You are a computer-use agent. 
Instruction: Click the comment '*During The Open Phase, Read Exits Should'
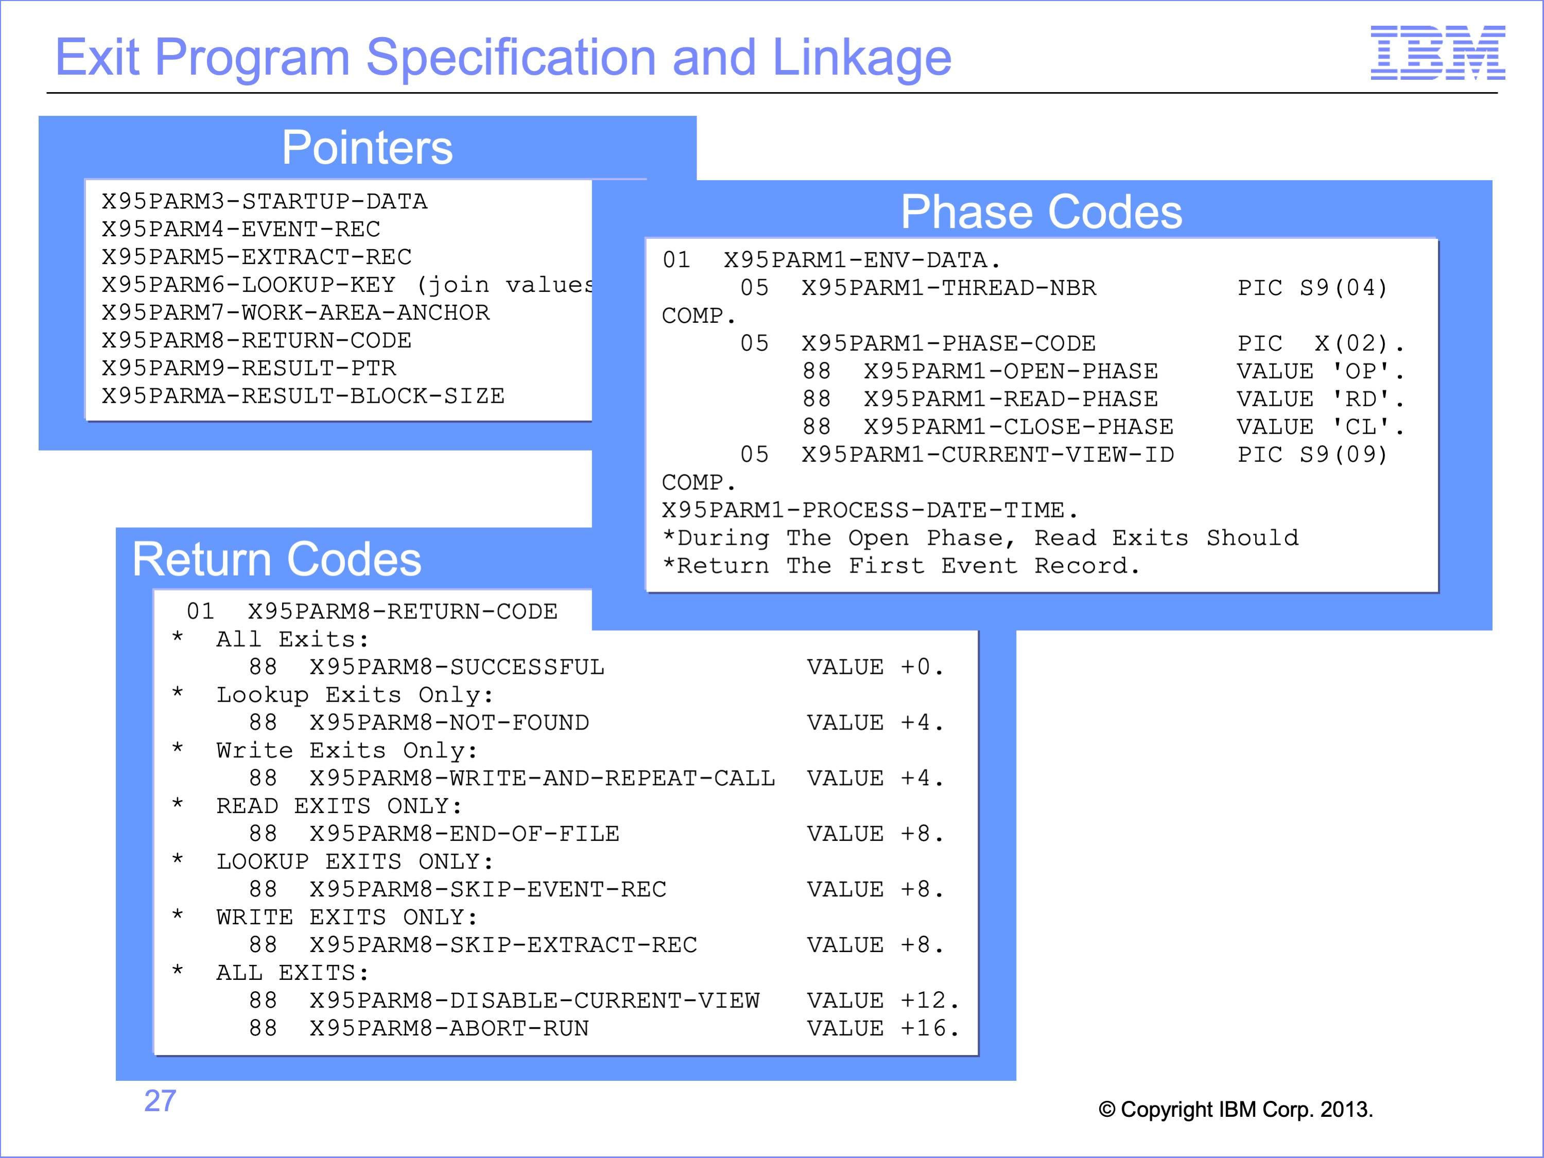[980, 538]
